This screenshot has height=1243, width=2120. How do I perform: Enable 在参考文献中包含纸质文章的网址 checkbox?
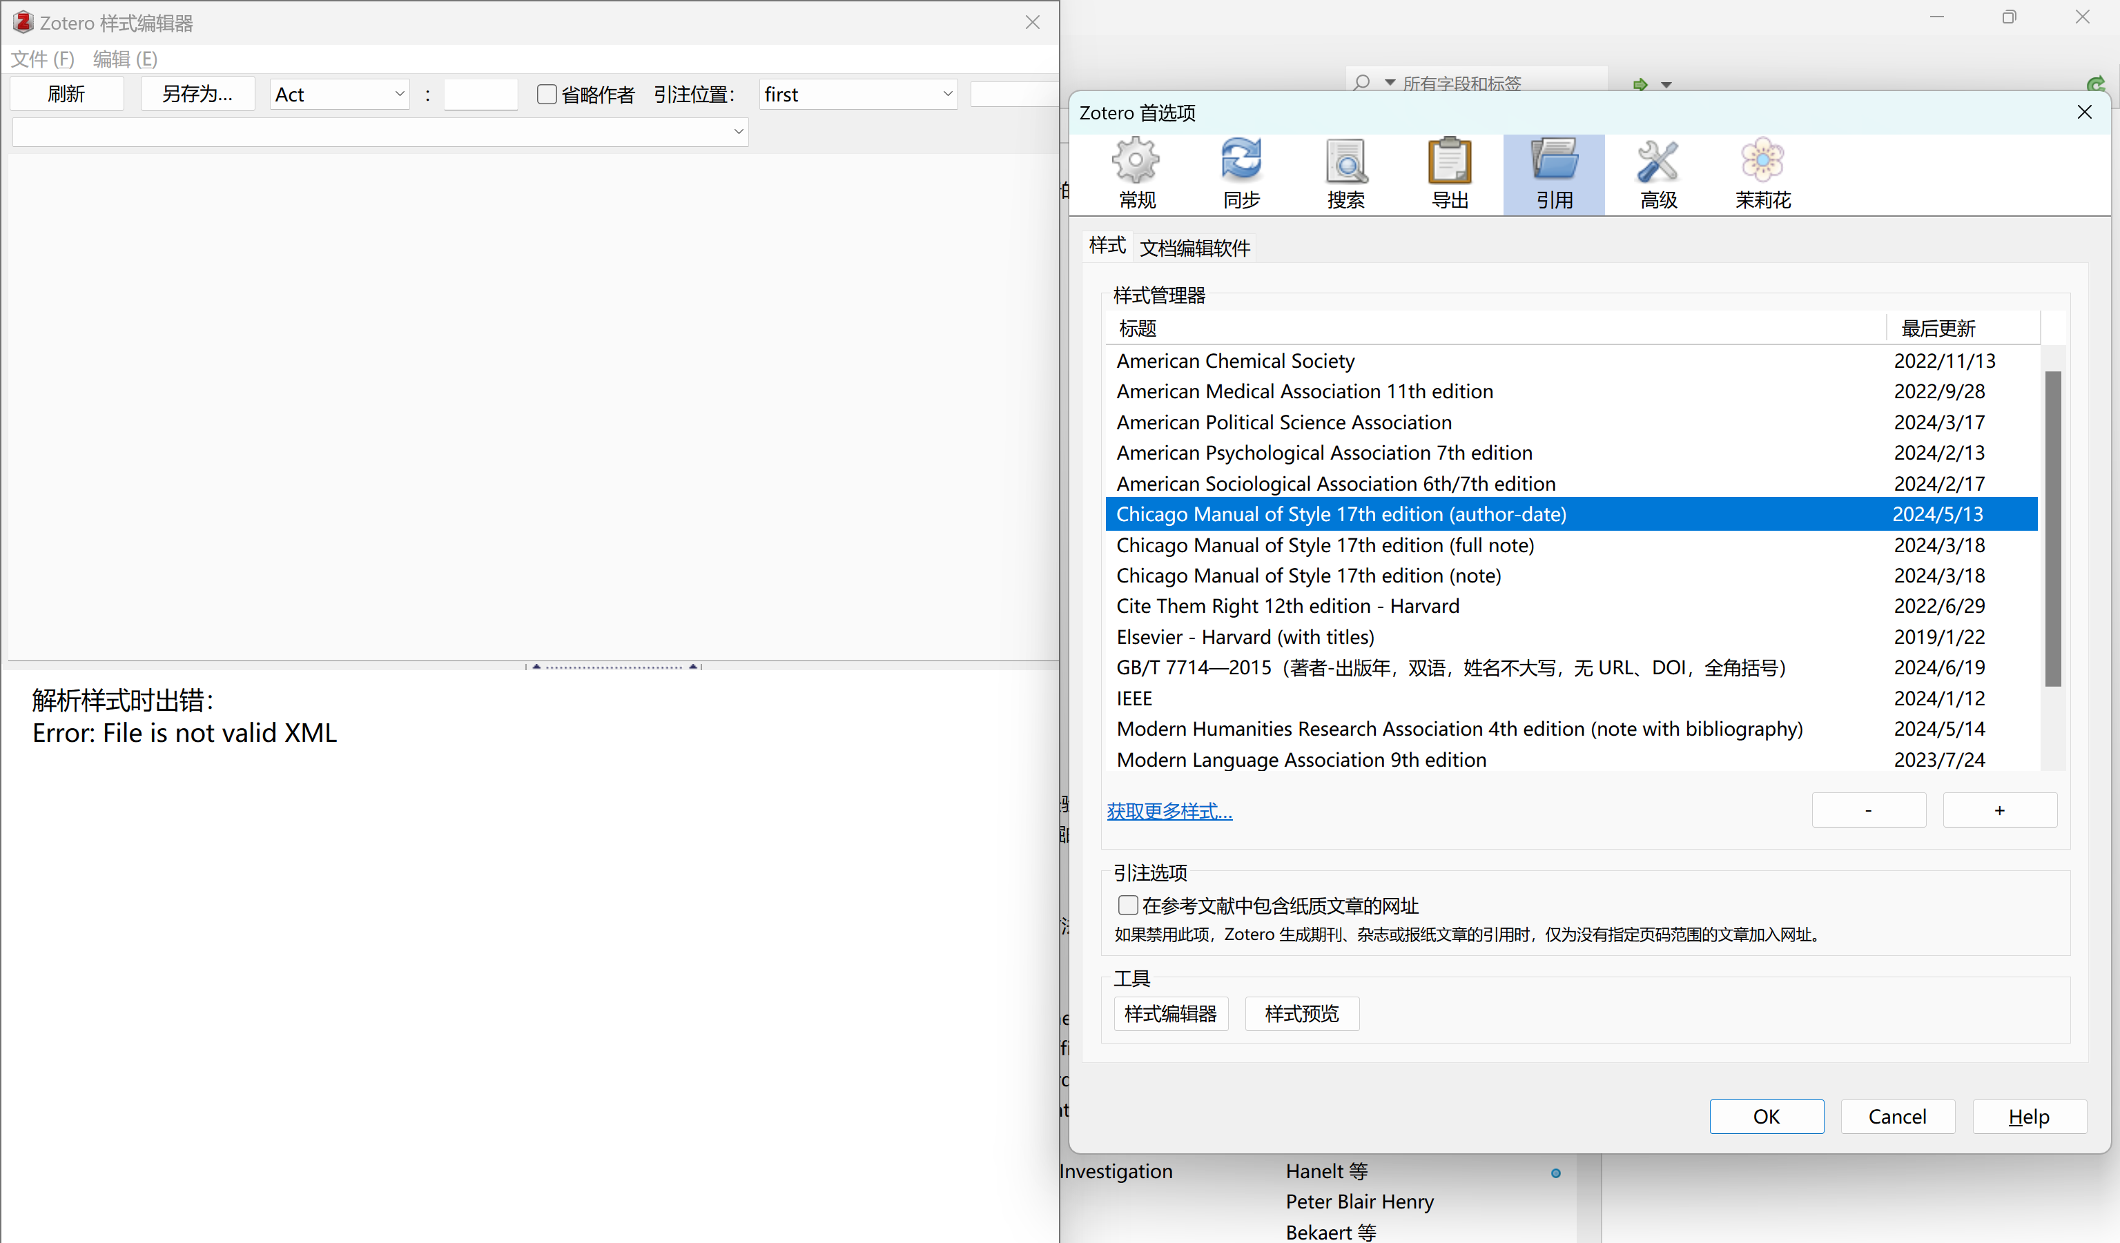(1127, 905)
